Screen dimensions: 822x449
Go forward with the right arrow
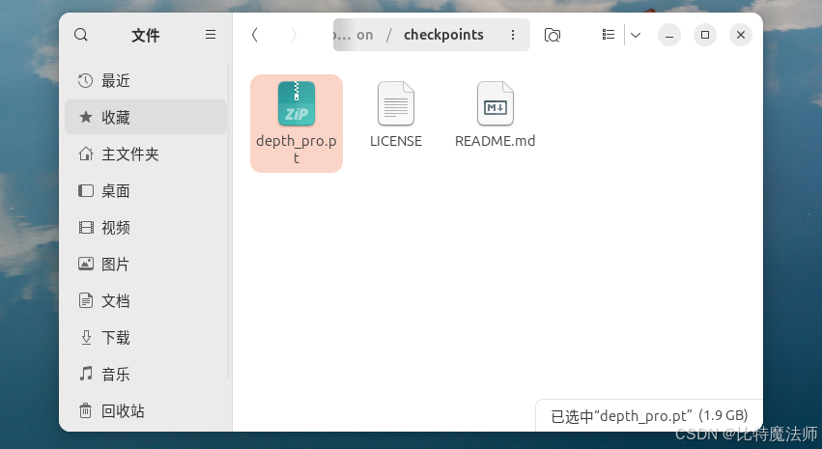pos(294,35)
